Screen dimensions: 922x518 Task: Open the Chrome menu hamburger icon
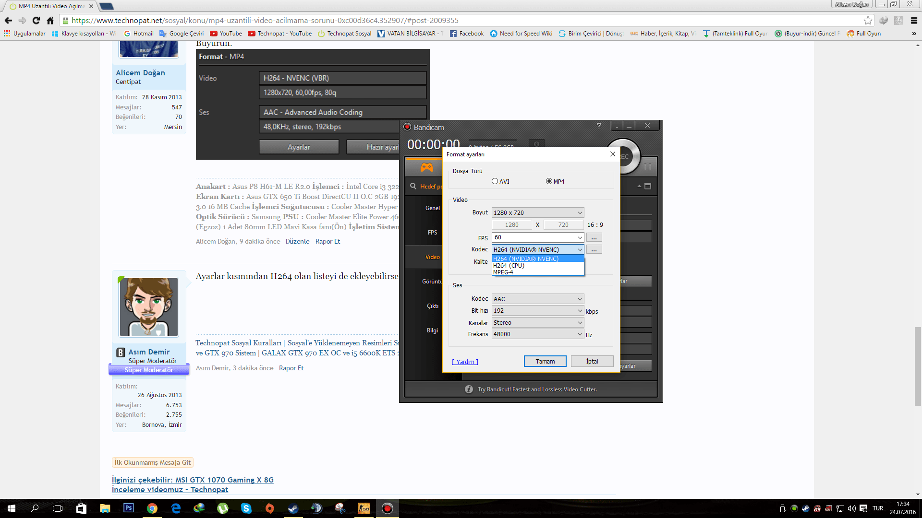pyautogui.click(x=914, y=20)
